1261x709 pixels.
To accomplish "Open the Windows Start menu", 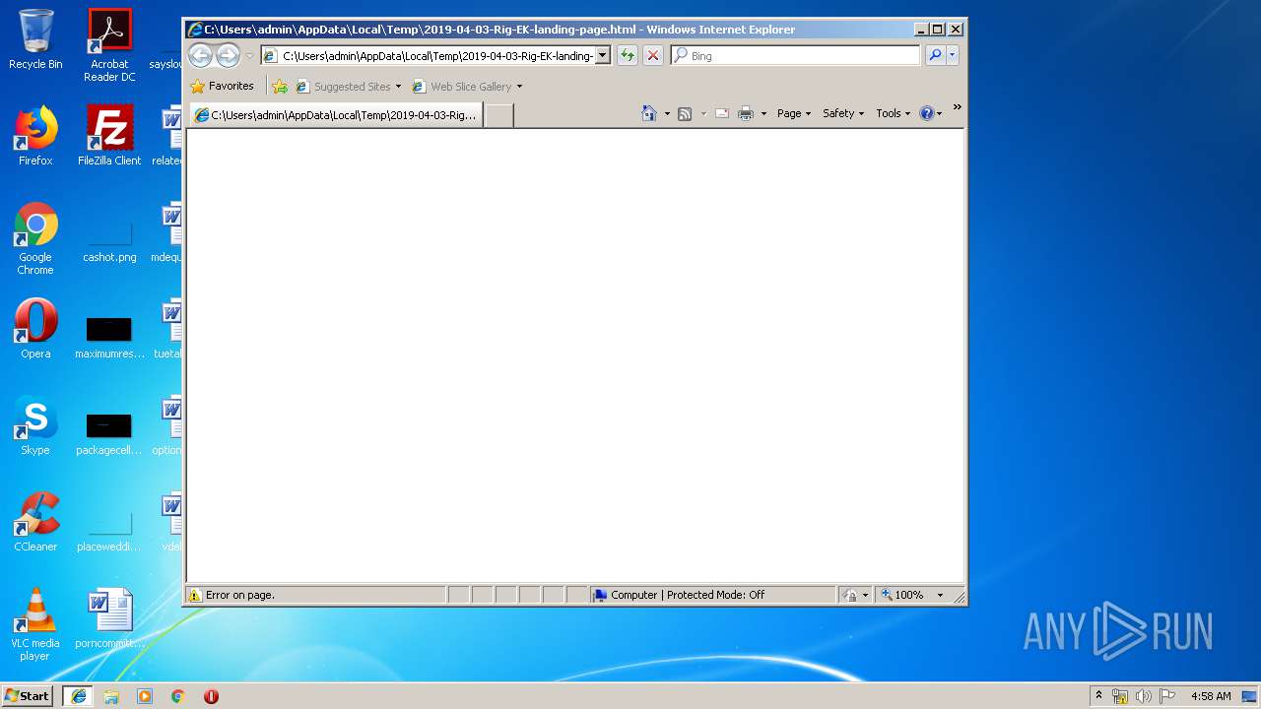I will [27, 695].
